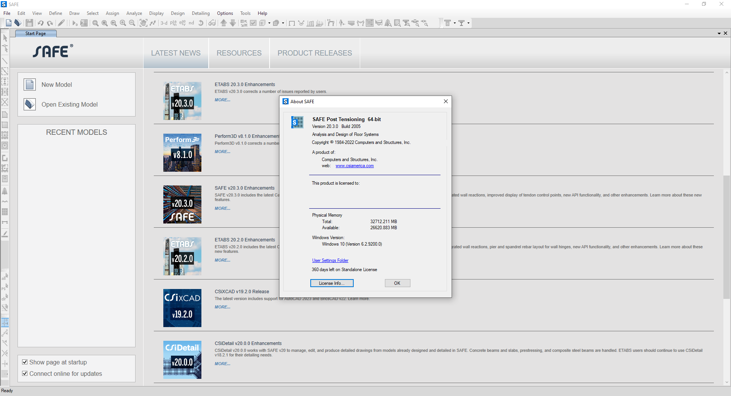Click the Pan hand tool icon
This screenshot has height=396, width=731.
(x=143, y=23)
